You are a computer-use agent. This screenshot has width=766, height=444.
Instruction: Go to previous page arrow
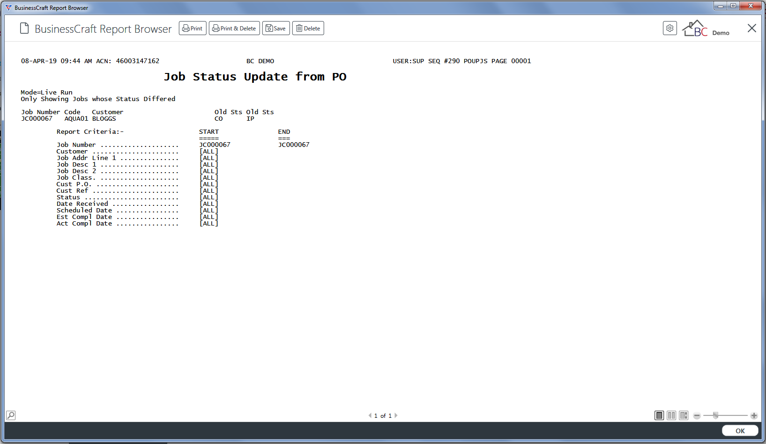pos(370,415)
